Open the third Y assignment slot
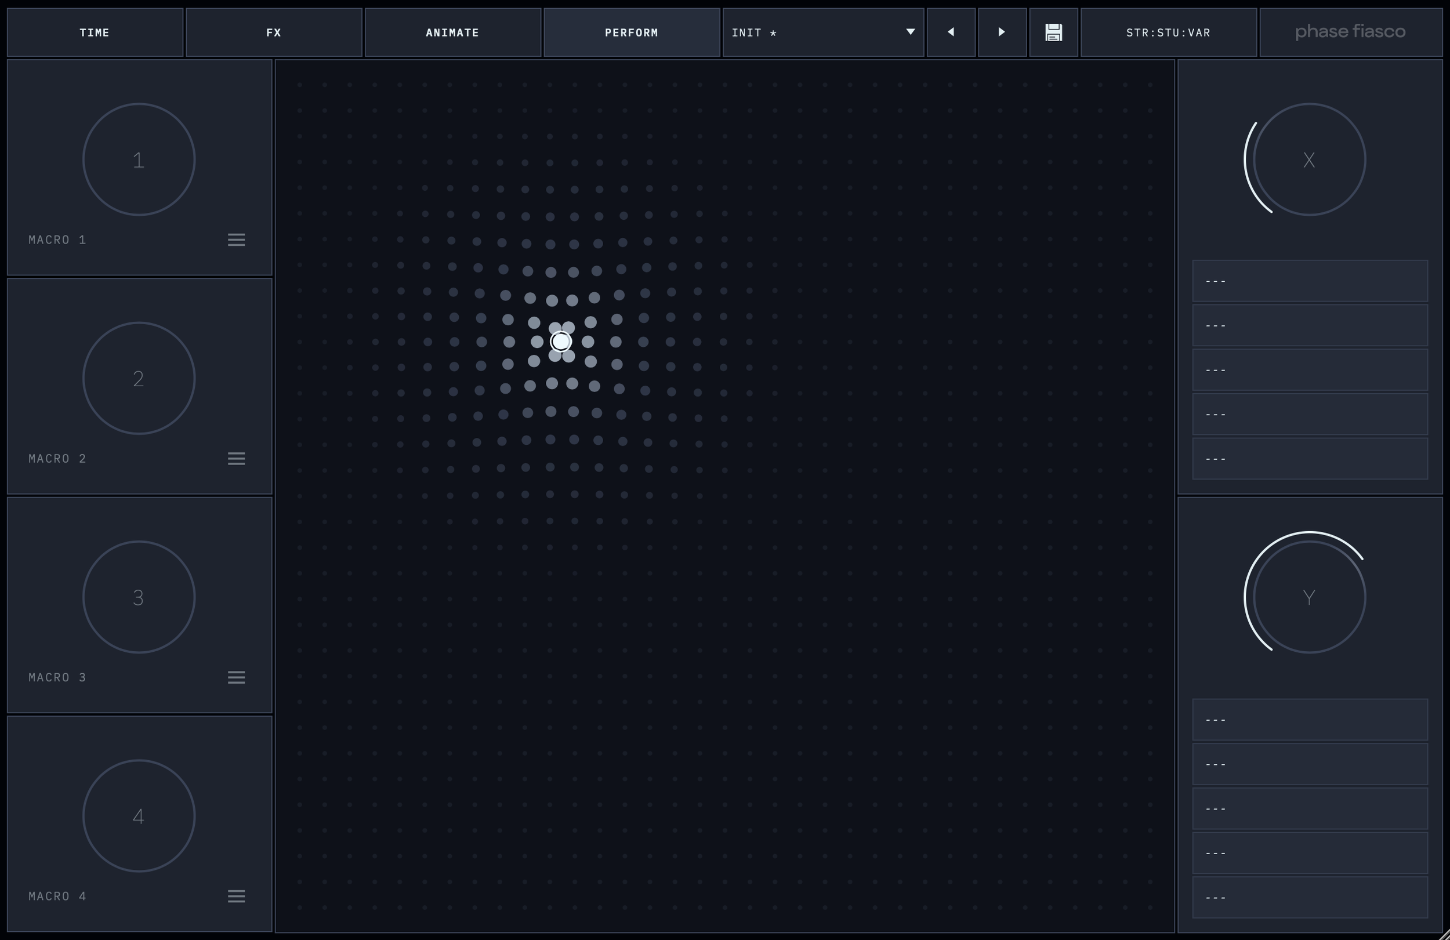1450x940 pixels. coord(1310,808)
